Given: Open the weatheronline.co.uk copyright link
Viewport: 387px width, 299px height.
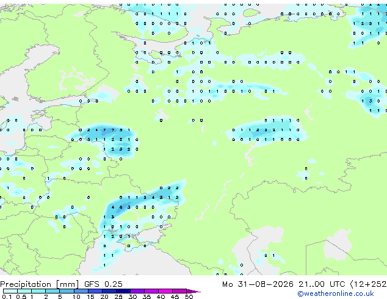Looking at the screenshot, I should tap(336, 294).
